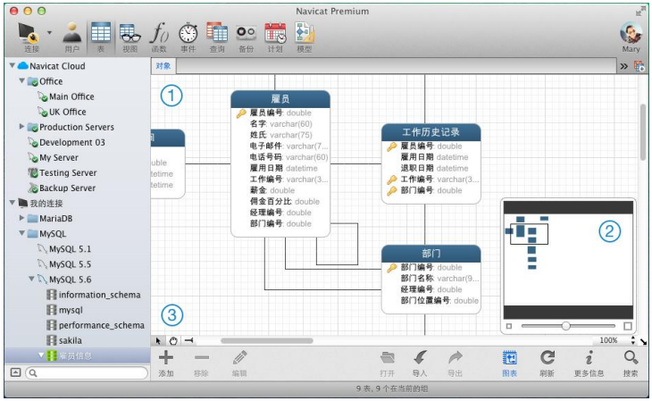Collapse the Office folder
The width and height of the screenshot is (652, 401).
21,80
